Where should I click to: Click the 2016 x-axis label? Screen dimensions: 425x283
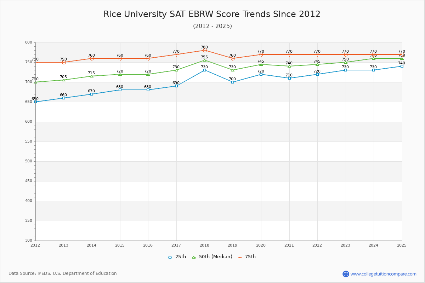[148, 245]
